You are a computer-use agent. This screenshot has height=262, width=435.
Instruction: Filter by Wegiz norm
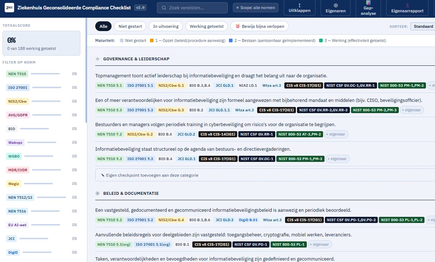(x=13, y=184)
